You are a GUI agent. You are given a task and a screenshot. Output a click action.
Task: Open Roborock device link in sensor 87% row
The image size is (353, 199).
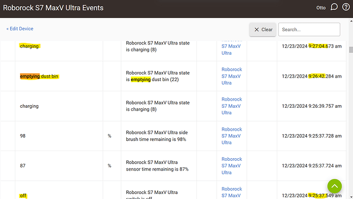pos(232,166)
